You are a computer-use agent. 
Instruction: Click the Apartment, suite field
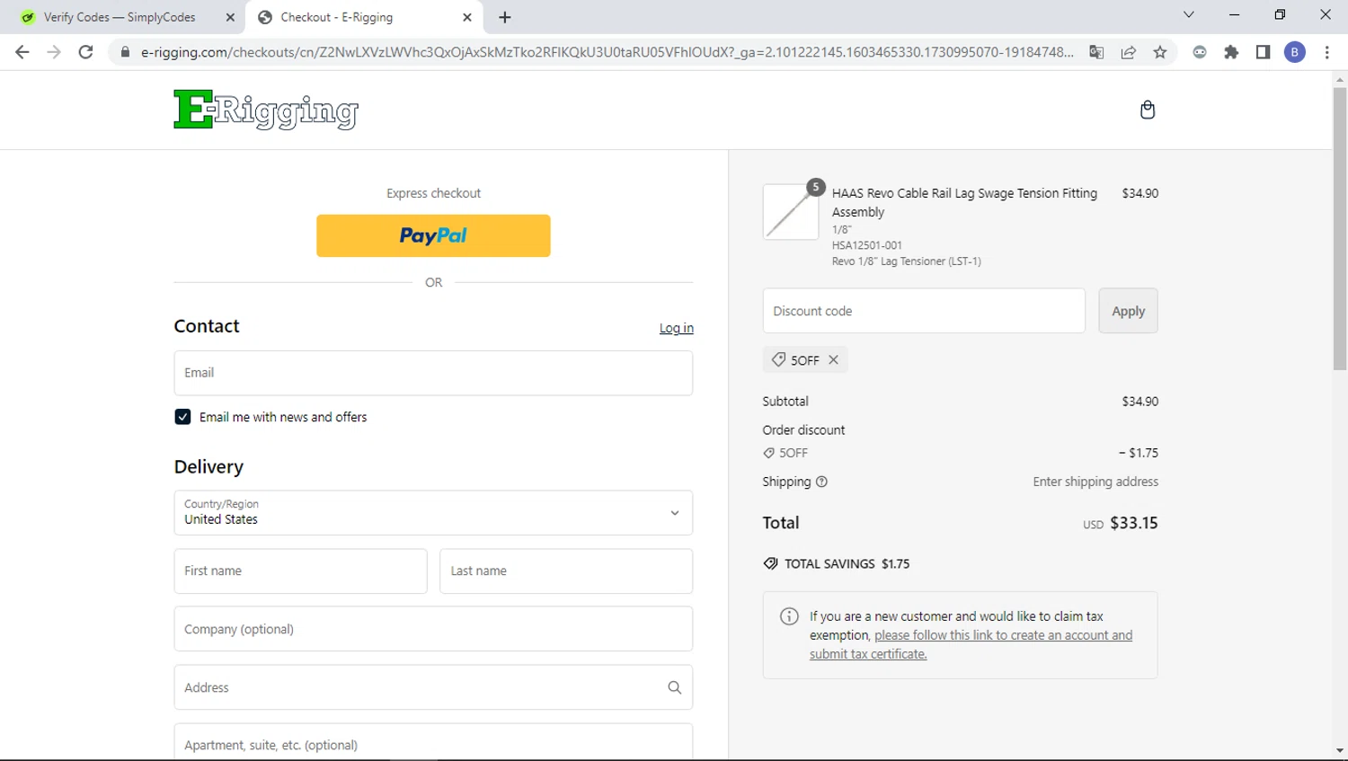tap(433, 742)
